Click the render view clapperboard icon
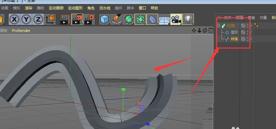 65,19
